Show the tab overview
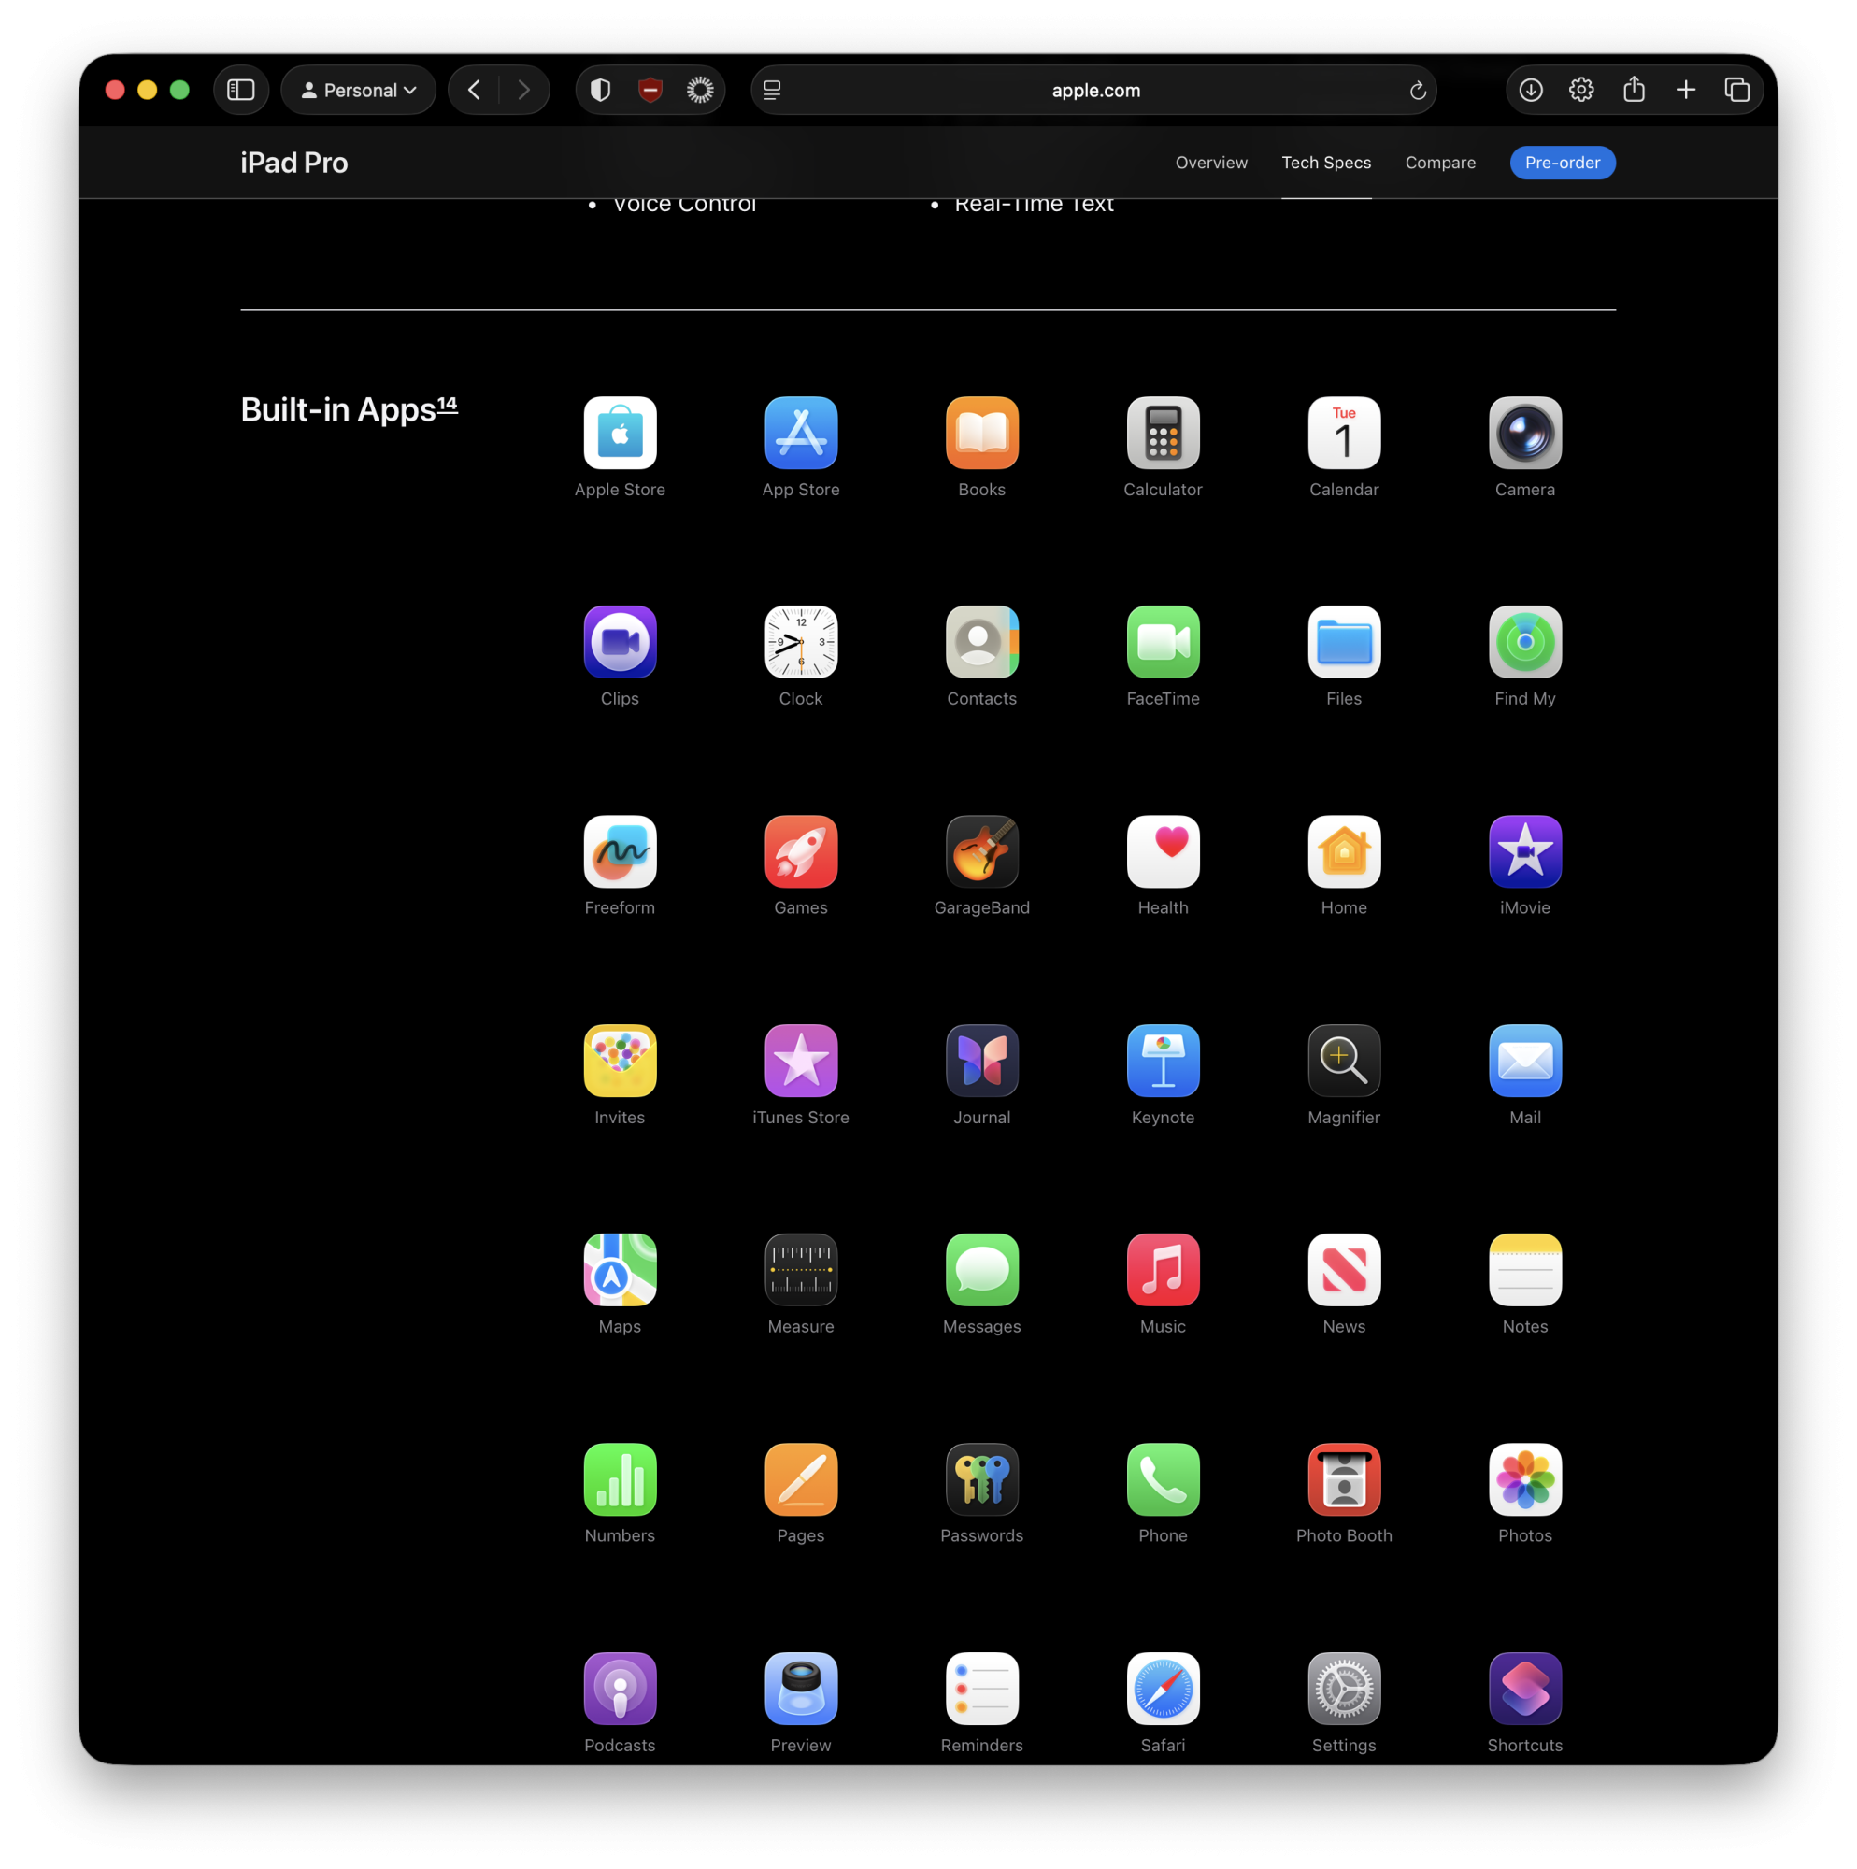The image size is (1857, 1869). (x=1736, y=90)
